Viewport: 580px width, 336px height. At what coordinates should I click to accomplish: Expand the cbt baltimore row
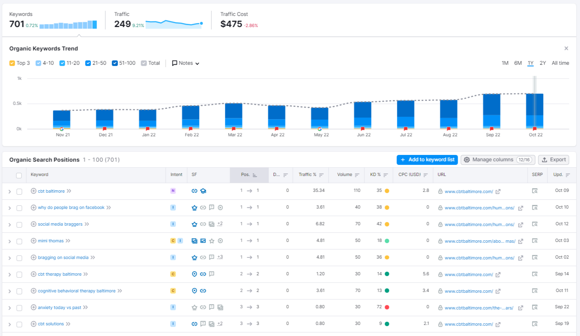(10, 191)
